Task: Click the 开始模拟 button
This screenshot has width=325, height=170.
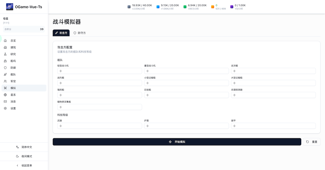Action: (177, 142)
